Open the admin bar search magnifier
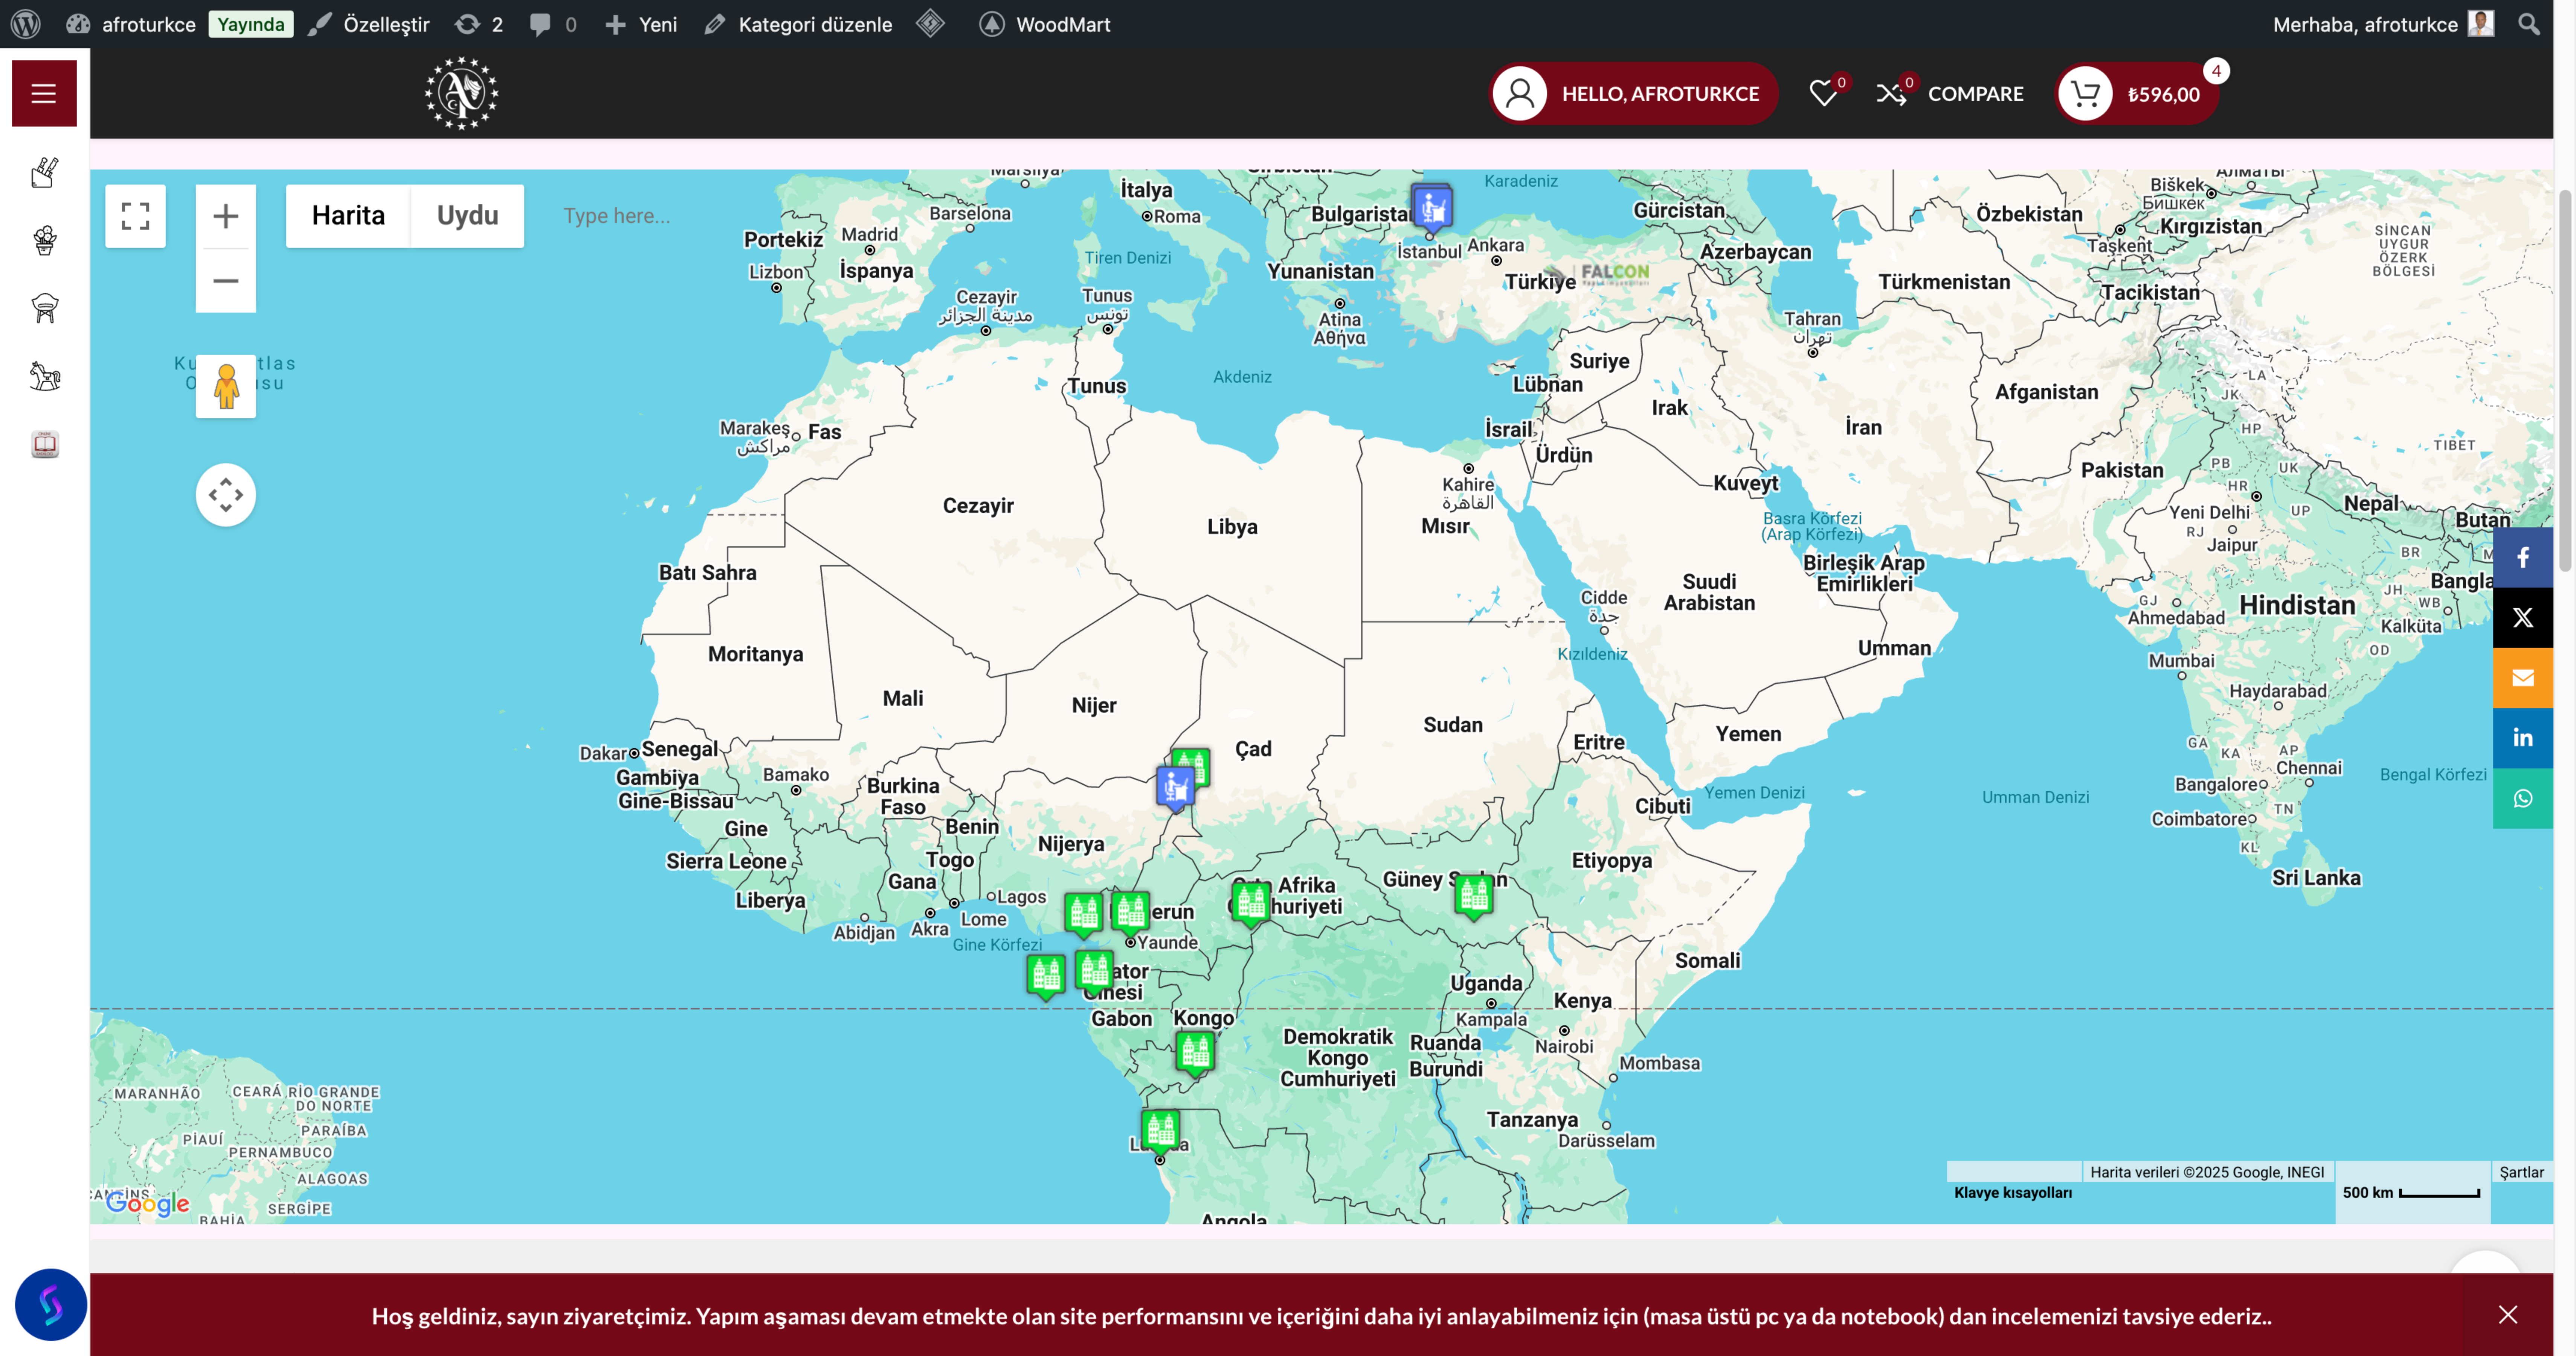The width and height of the screenshot is (2576, 1356). (x=2528, y=24)
